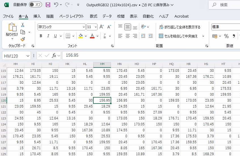Toggle underline formatting
This screenshot has height=156, width=240.
pyautogui.click(x=55, y=36)
